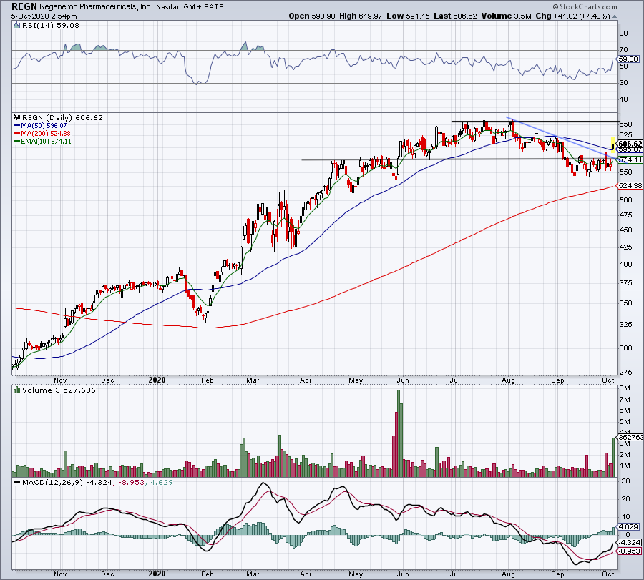Click the RSI panel legend icon
Image resolution: width=644 pixels, height=580 pixels.
click(x=16, y=26)
